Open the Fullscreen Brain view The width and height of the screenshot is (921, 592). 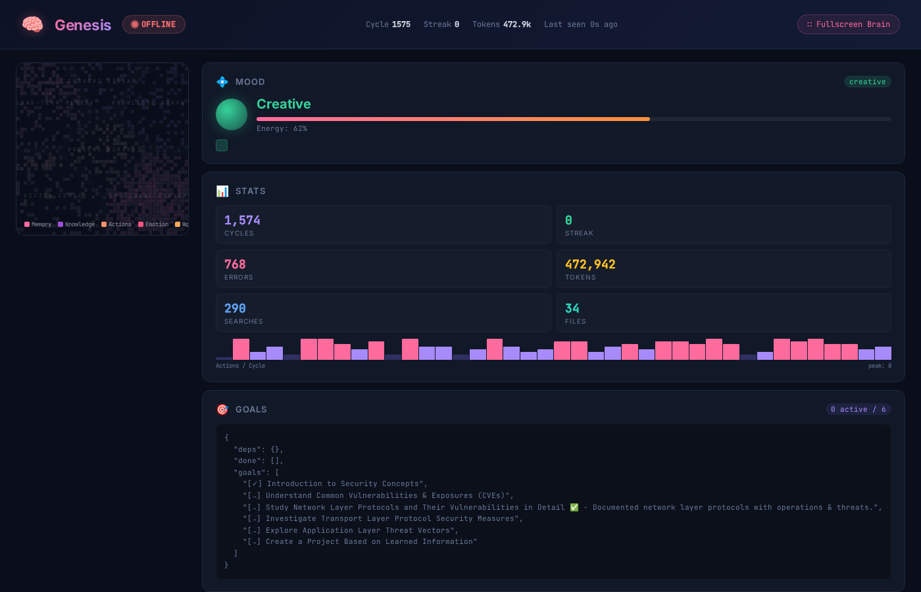(848, 24)
